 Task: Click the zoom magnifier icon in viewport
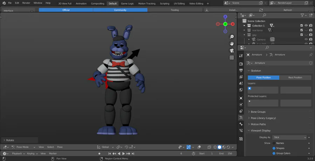click(x=232, y=37)
